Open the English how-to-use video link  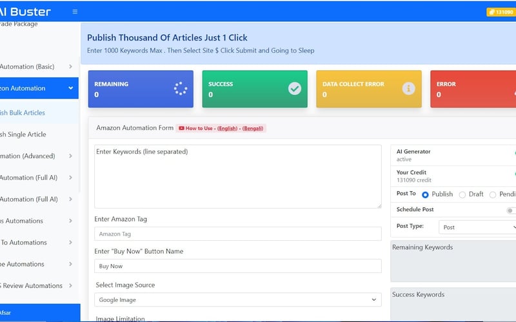(227, 128)
